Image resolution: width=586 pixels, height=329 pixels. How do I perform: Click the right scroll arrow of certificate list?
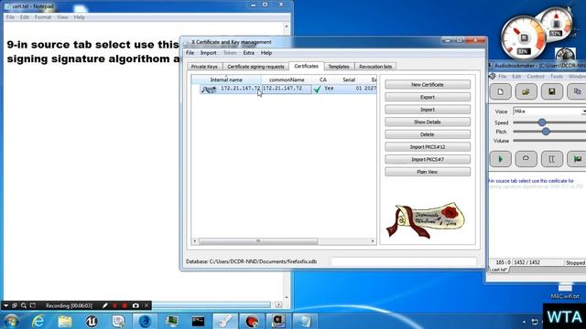point(373,241)
